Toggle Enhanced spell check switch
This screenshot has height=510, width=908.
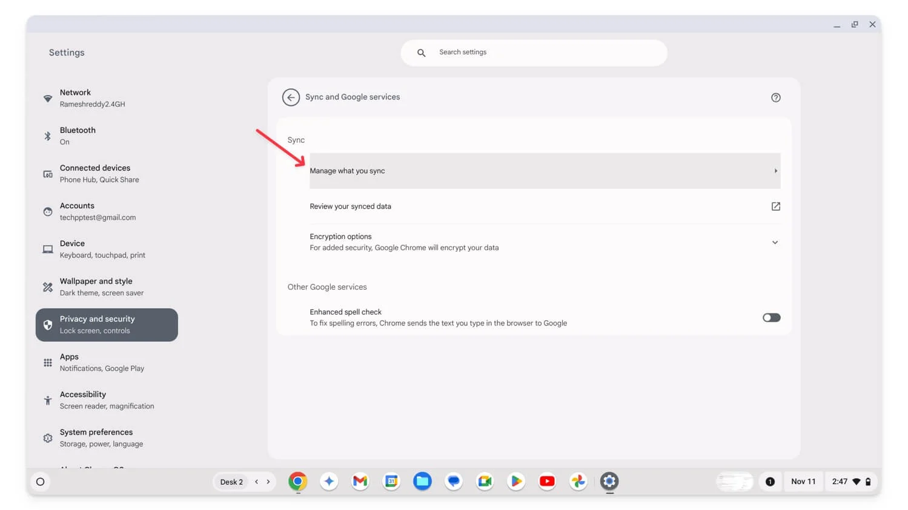coord(771,318)
